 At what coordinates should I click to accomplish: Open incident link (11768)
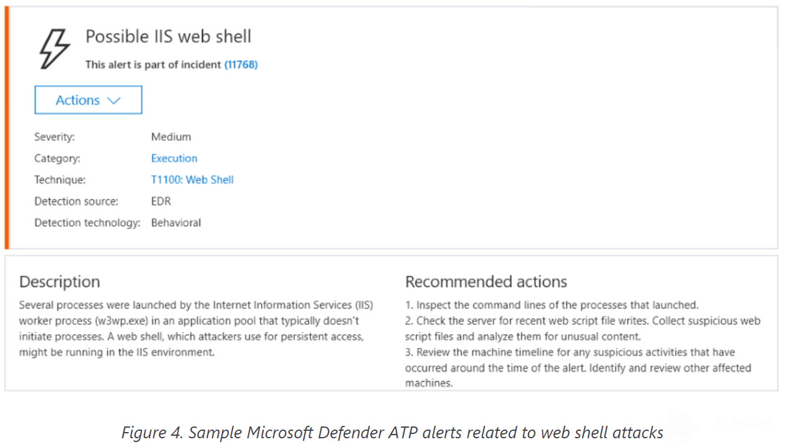pyautogui.click(x=241, y=65)
